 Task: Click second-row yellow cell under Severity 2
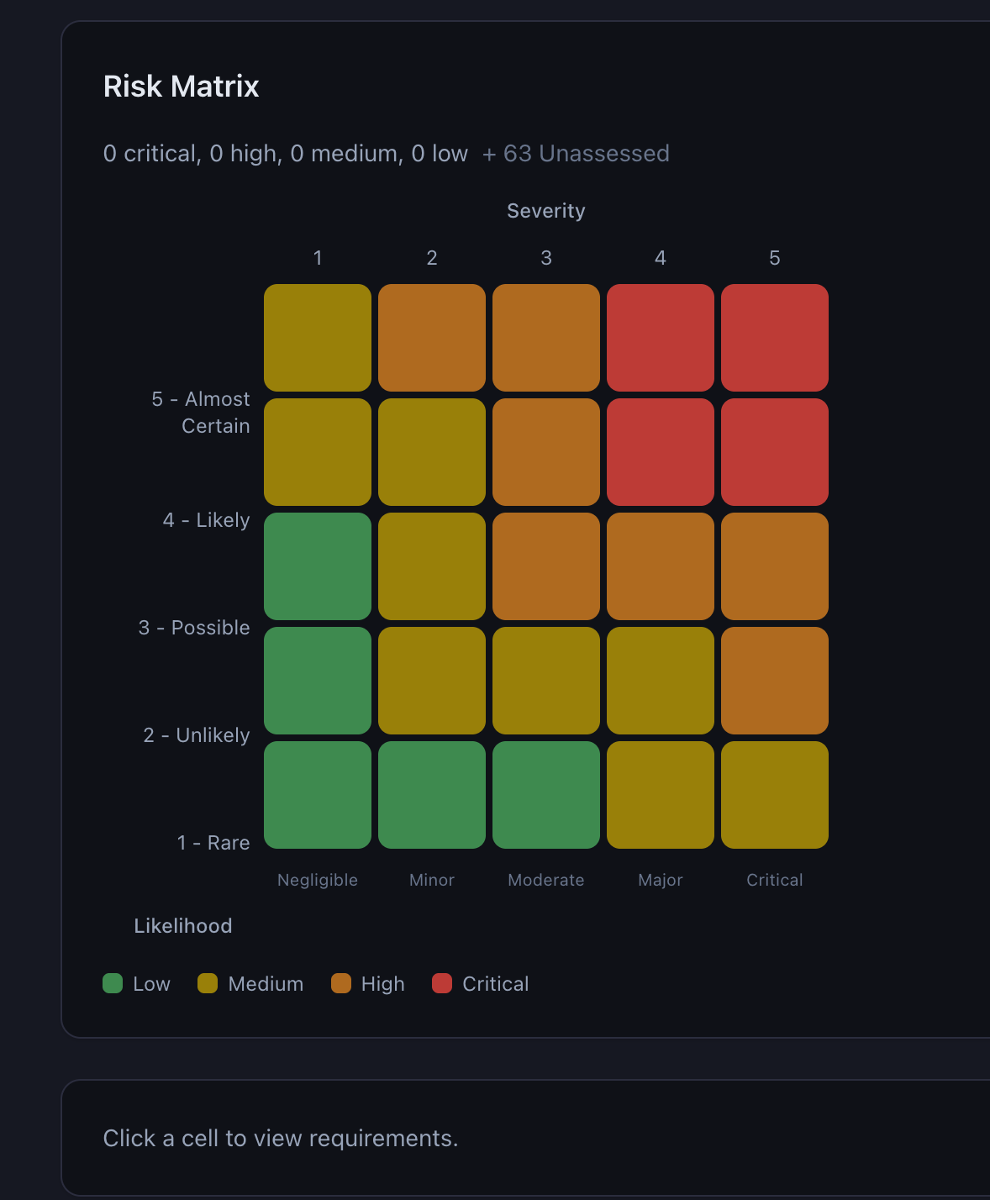432,452
